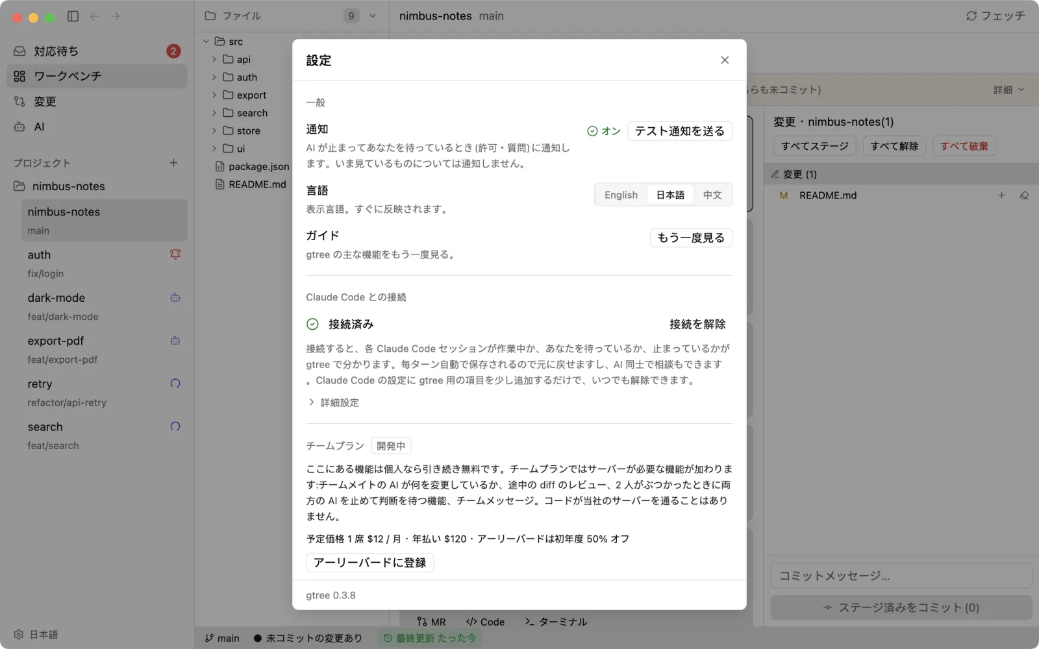1039x649 pixels.
Task: Click the コミットメッセージ input field
Action: [x=901, y=576]
